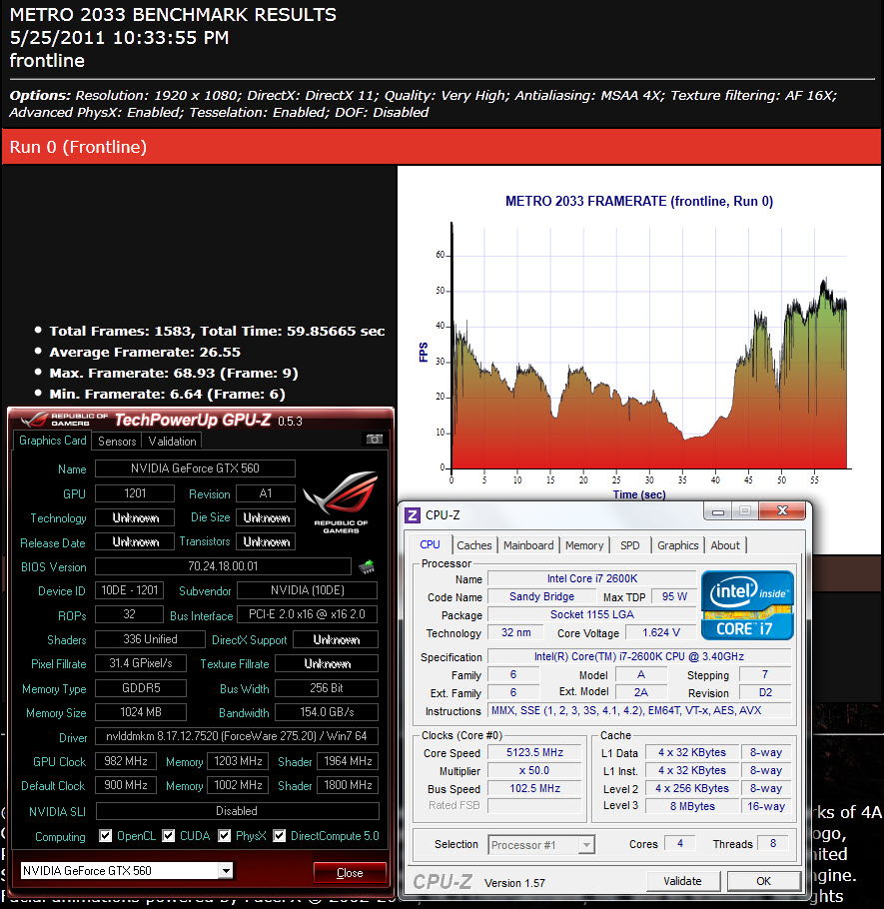Click the Core Speed value 5123.5 MHz
Screen dimensions: 884x909
tap(534, 752)
